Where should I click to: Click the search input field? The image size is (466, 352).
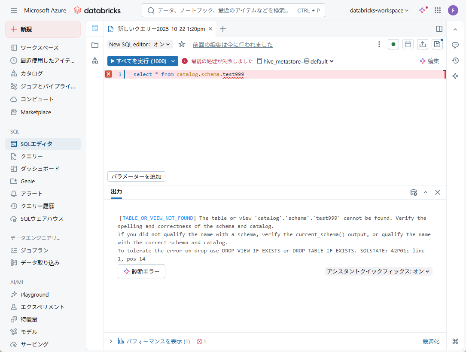[223, 10]
